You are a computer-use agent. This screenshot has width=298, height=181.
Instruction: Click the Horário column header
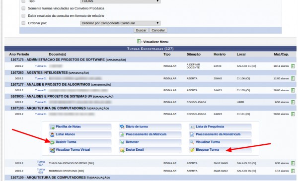220,54
